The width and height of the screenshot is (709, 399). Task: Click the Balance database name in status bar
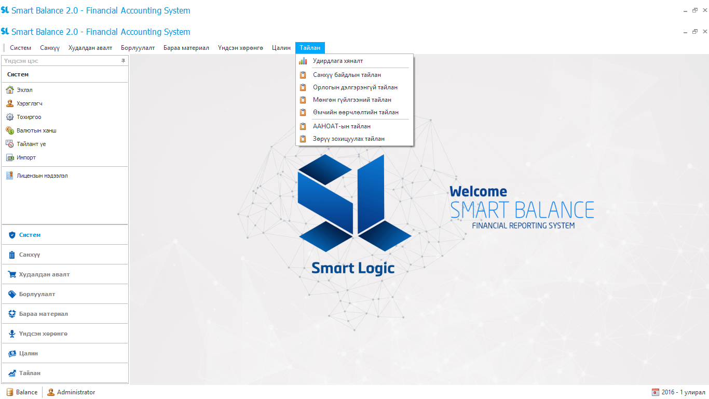pos(27,392)
